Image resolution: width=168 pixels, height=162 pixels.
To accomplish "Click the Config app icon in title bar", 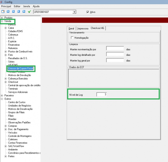I will tap(2, 2).
